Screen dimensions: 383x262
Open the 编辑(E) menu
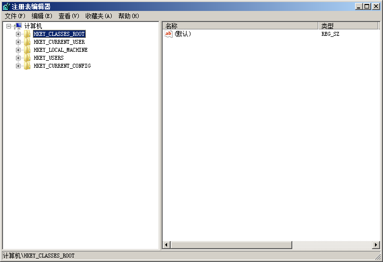[x=42, y=16]
